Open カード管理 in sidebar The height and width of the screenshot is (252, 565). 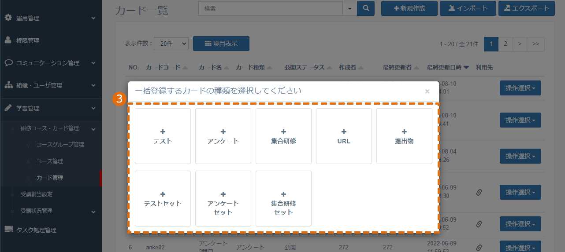pyautogui.click(x=49, y=178)
